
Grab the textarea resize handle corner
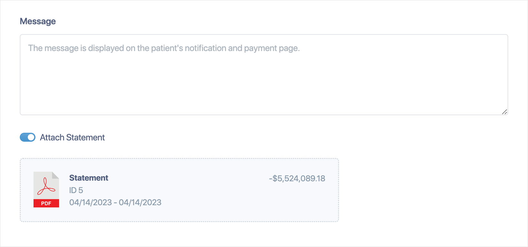pyautogui.click(x=504, y=112)
